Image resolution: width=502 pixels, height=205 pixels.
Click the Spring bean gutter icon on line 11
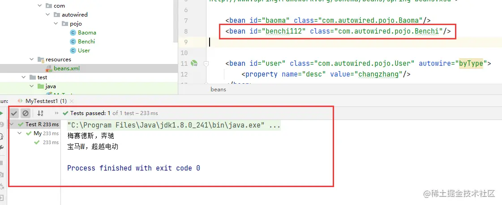[x=194, y=63]
